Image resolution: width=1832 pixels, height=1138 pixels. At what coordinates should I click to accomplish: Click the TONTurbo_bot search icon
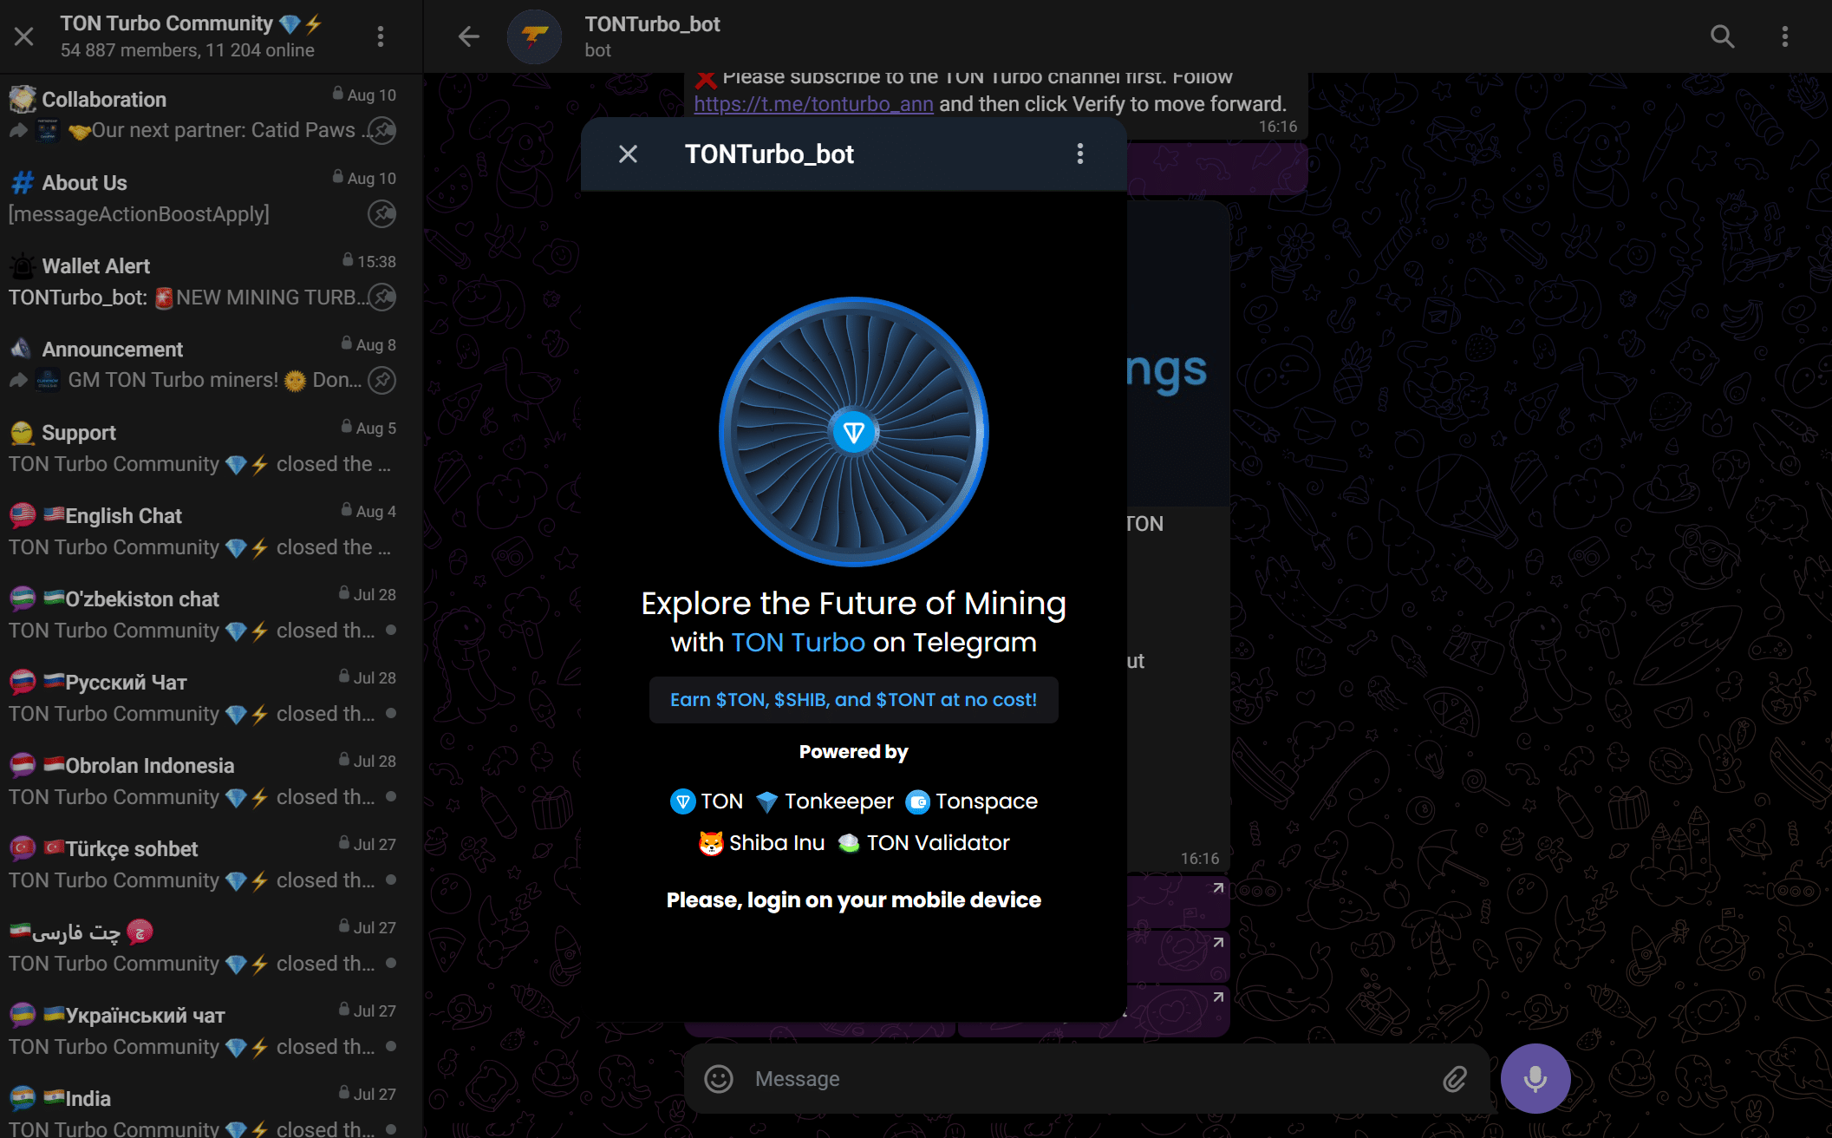click(x=1722, y=36)
